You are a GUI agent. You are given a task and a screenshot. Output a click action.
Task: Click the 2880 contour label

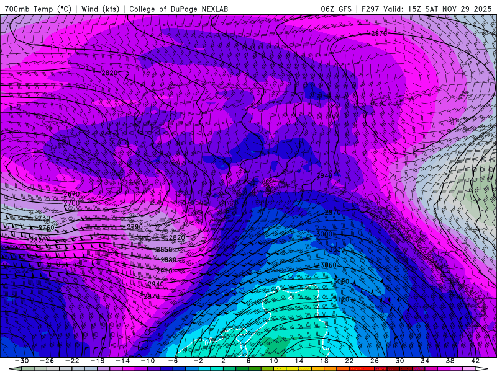click(168, 260)
